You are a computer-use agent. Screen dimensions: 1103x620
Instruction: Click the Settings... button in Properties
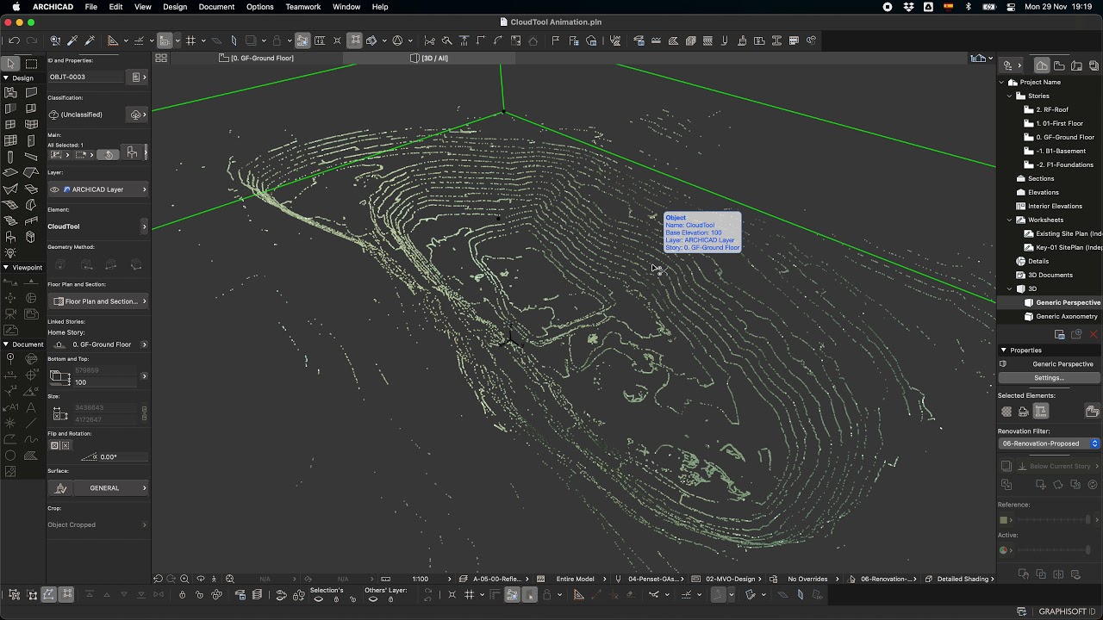(x=1049, y=378)
